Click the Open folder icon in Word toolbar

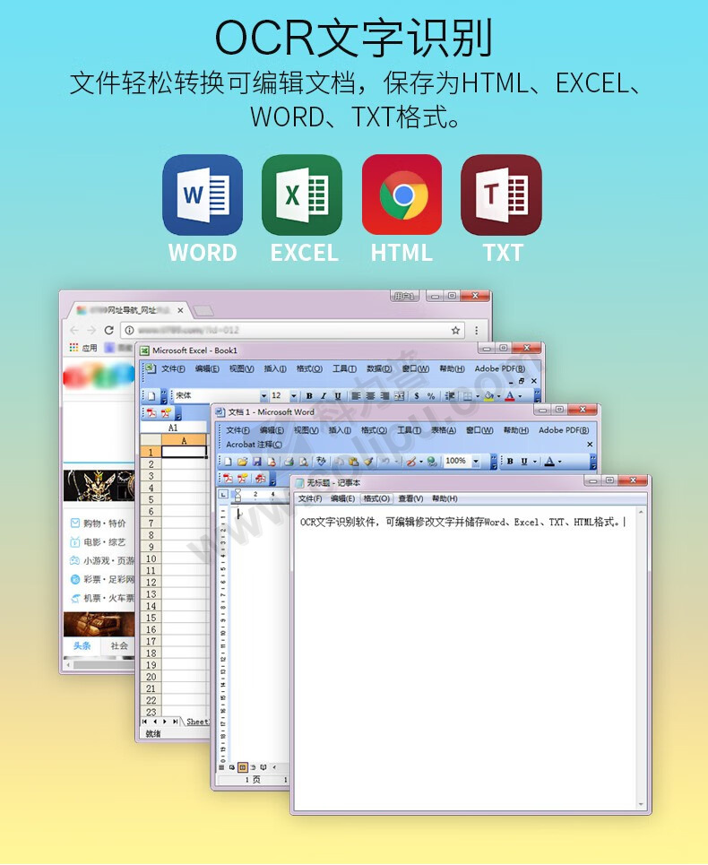[x=243, y=462]
